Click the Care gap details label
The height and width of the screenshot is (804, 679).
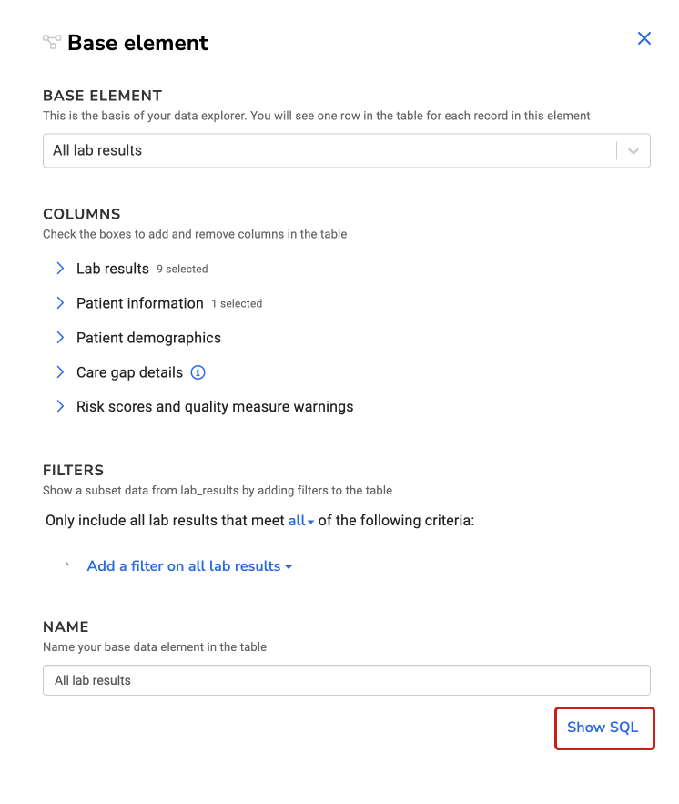pos(129,372)
